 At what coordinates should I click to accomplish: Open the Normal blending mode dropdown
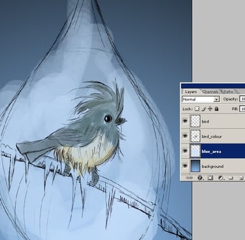tap(201, 99)
